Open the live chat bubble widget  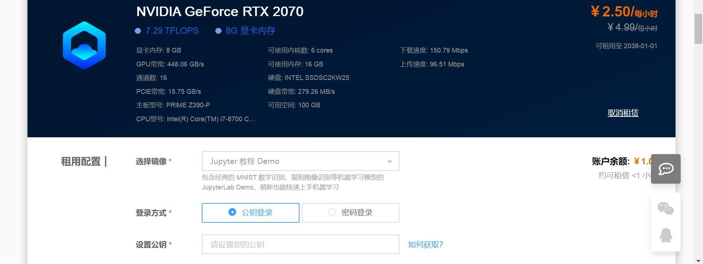[x=665, y=169]
